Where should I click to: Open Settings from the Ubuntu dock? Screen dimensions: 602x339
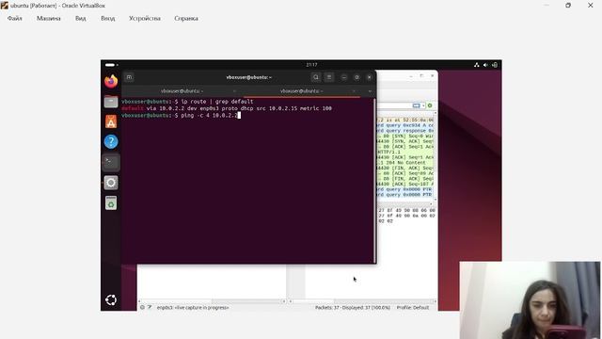click(111, 183)
